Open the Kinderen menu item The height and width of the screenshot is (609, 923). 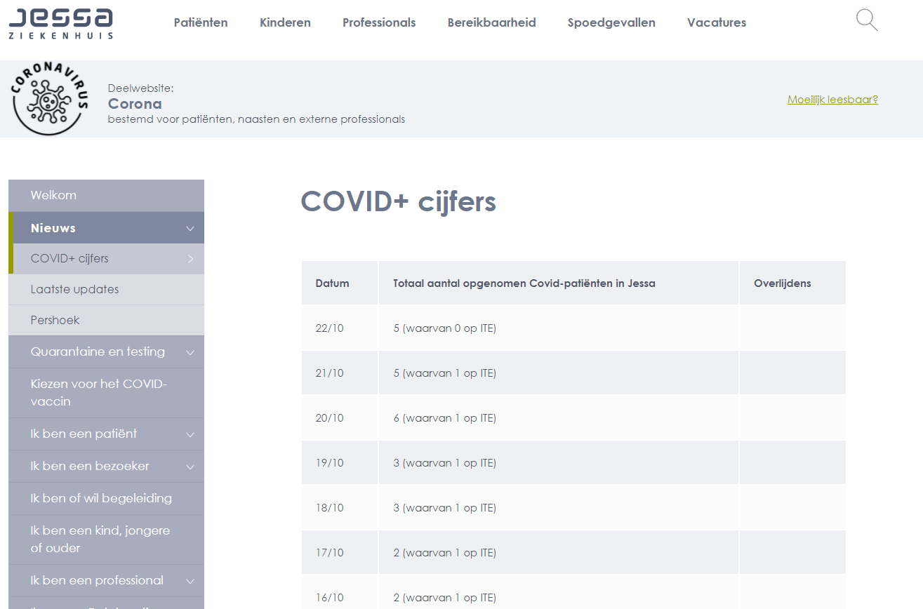coord(285,22)
